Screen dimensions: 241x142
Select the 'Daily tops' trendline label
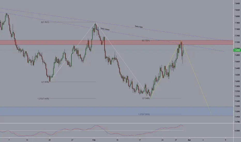[139, 27]
